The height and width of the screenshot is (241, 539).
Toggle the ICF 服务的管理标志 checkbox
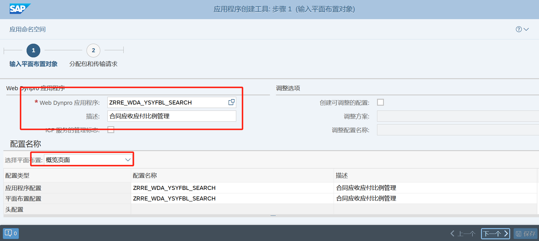tap(111, 130)
